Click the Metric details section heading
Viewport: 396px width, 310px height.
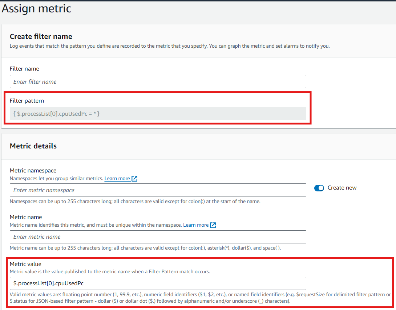point(33,146)
